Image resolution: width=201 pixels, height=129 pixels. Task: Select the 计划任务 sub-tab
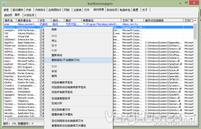pyautogui.click(x=29, y=15)
